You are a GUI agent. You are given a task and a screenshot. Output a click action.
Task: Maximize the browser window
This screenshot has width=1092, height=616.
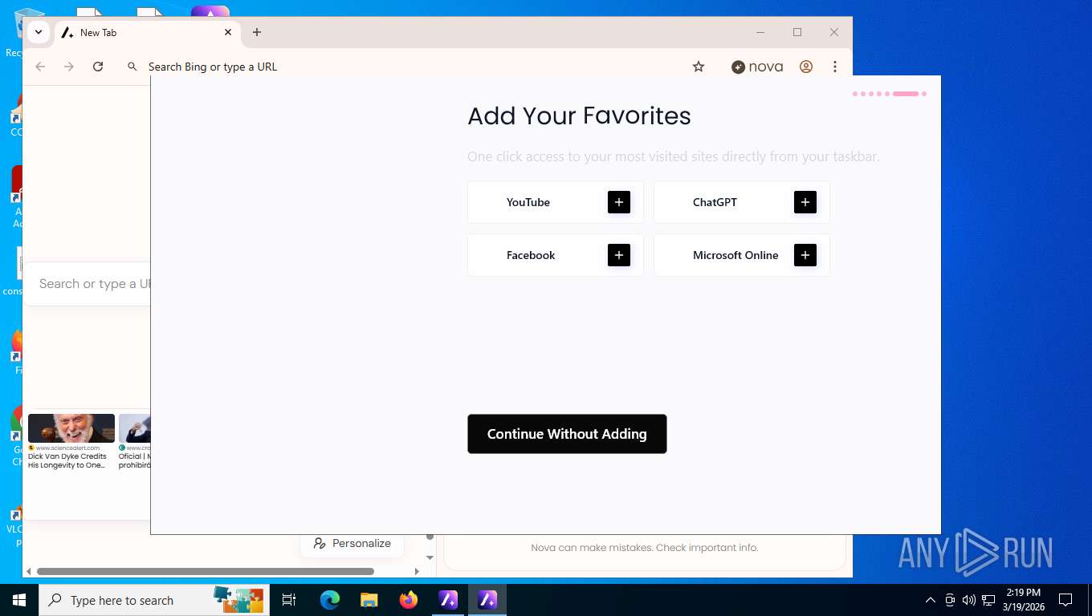797,32
